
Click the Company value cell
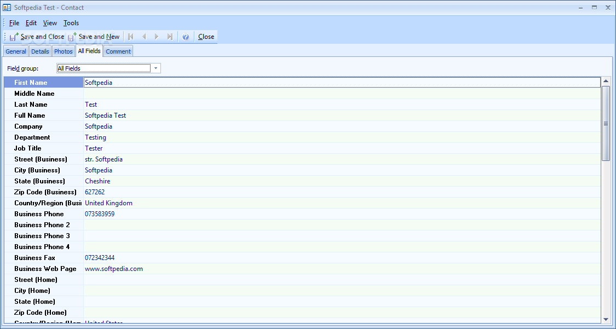click(x=342, y=126)
